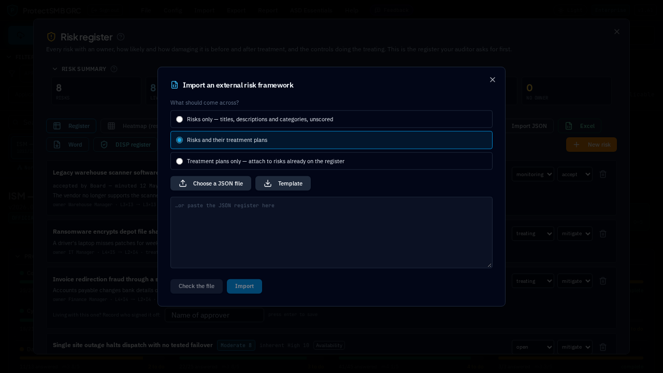
Task: Open the Config menu
Action: click(x=172, y=10)
